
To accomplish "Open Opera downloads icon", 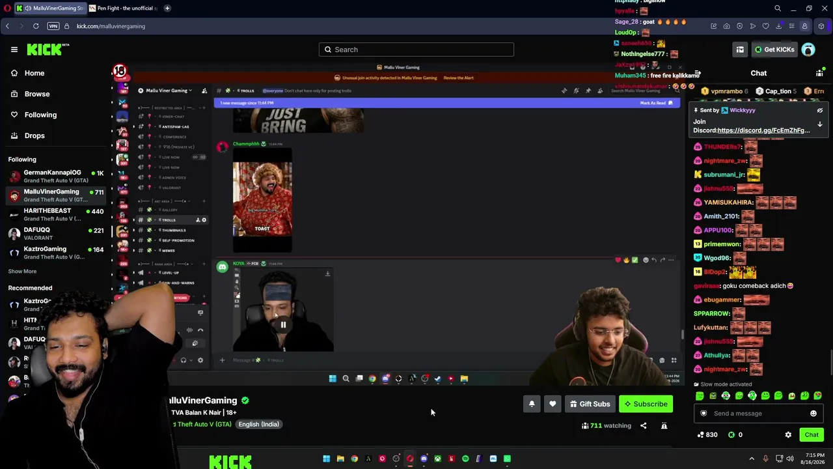I will click(778, 26).
